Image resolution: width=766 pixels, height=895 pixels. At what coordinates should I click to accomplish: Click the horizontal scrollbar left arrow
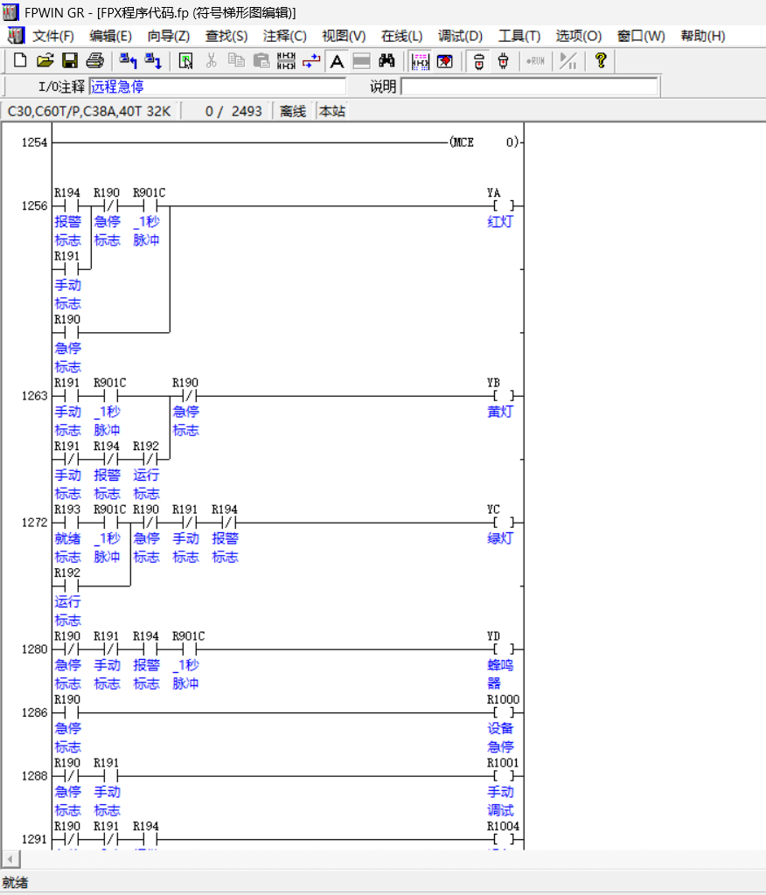click(x=9, y=858)
